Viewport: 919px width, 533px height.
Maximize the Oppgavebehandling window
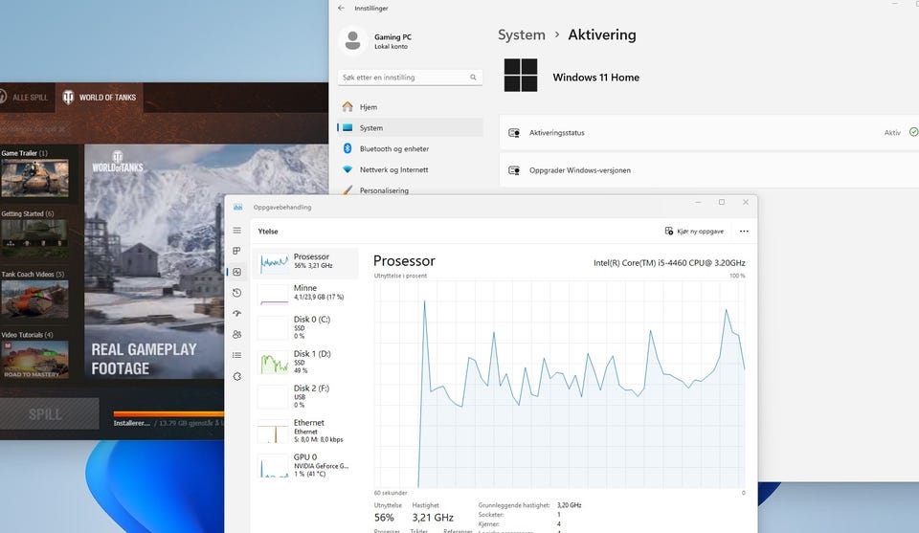[x=722, y=202]
